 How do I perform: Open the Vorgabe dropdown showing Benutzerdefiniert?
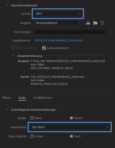pos(58,23)
